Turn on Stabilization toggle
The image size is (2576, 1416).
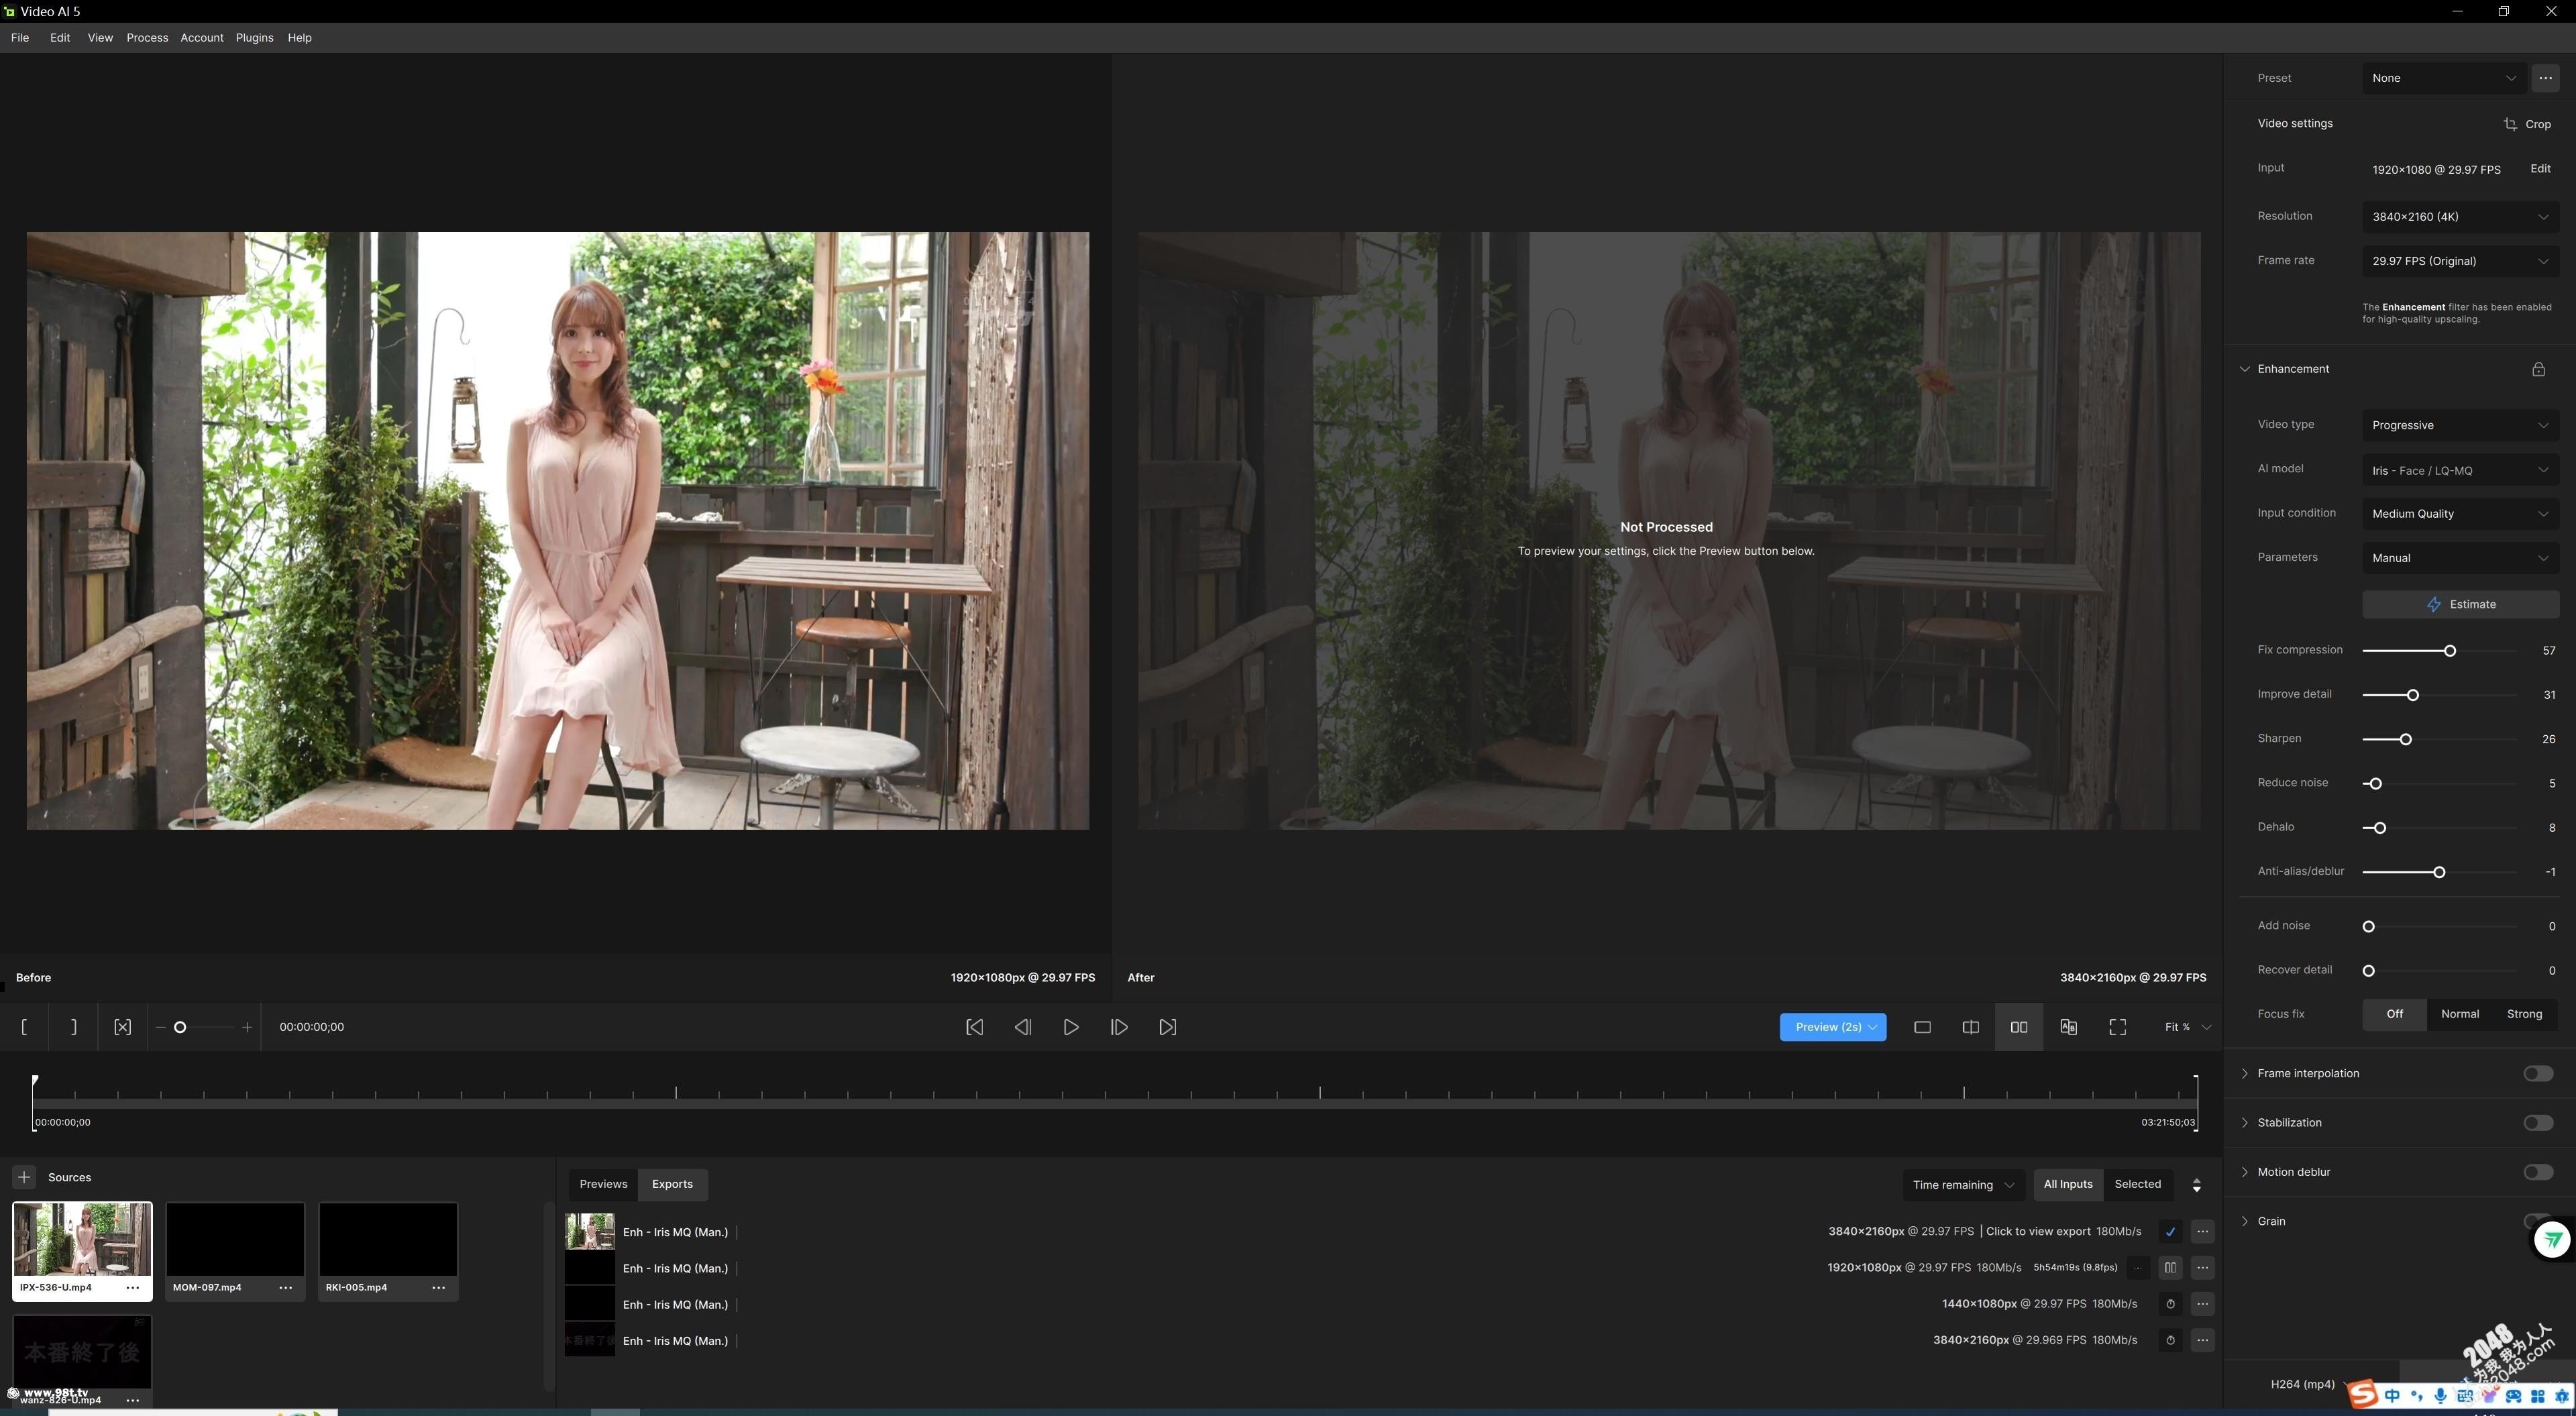coord(2537,1122)
